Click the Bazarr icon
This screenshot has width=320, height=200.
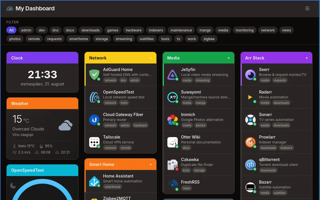250,187
